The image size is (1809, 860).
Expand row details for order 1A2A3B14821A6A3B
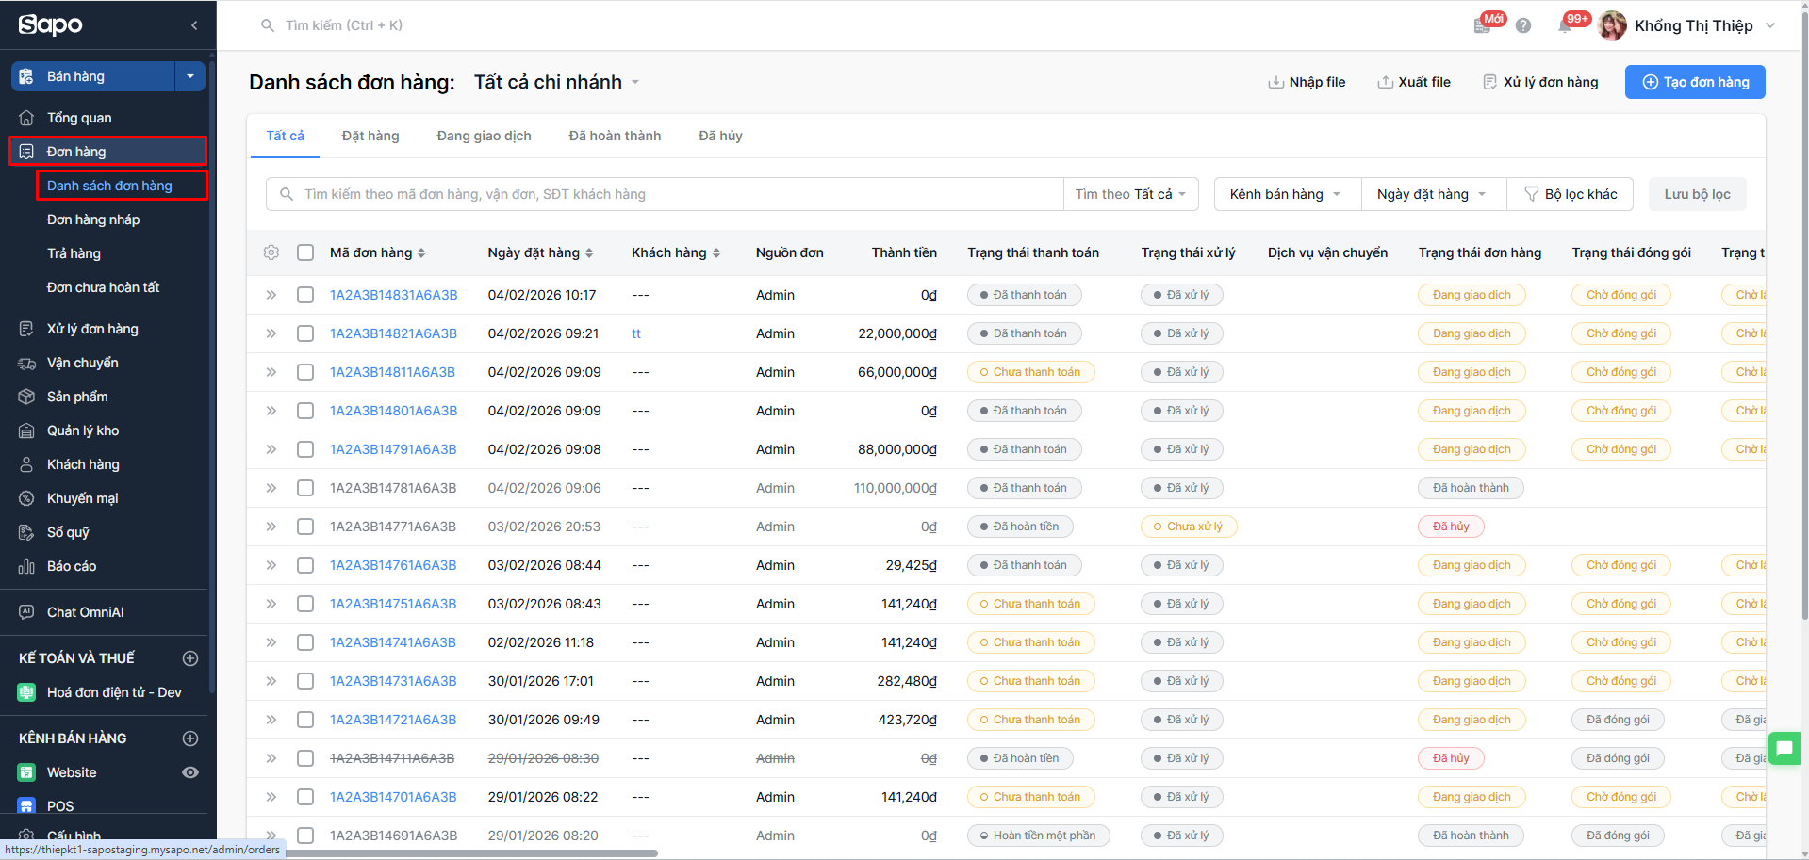coord(271,333)
